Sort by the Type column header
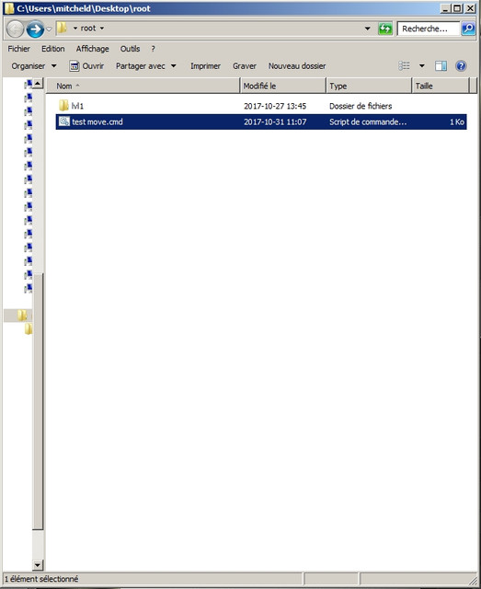Image resolution: width=481 pixels, height=589 pixels. [369, 86]
